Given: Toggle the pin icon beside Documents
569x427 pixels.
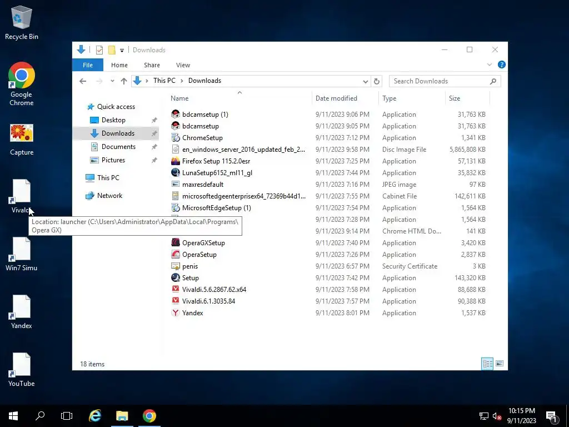Looking at the screenshot, I should (x=154, y=147).
